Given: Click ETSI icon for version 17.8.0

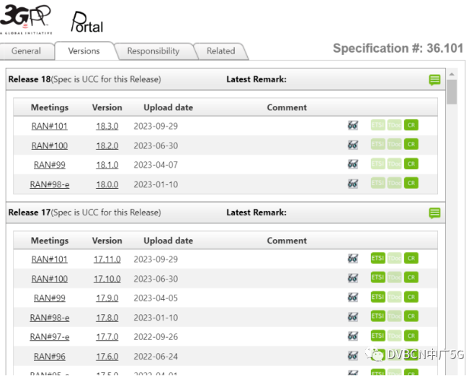Looking at the screenshot, I should click(378, 316).
